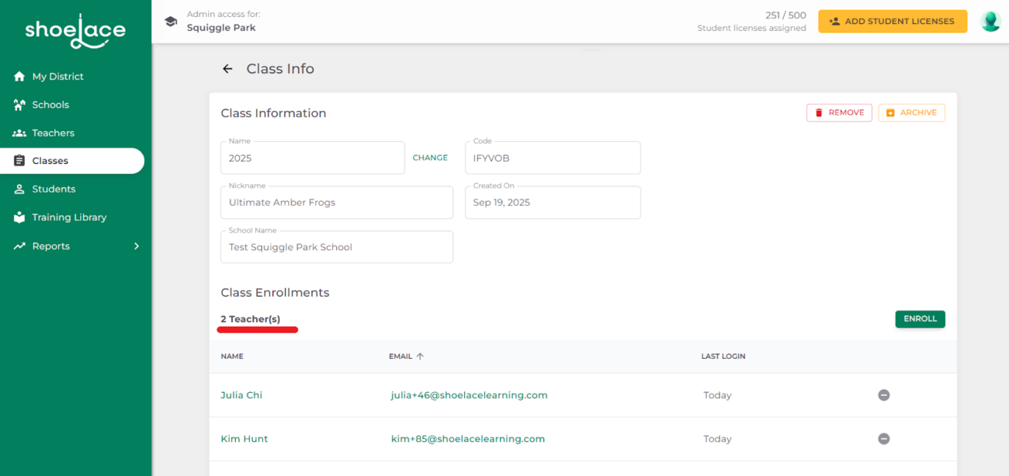
Task: Open the Training Library
Action: 69,217
